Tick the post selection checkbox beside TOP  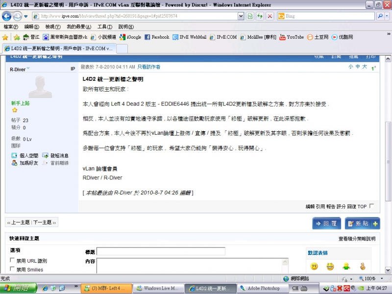coord(372,206)
